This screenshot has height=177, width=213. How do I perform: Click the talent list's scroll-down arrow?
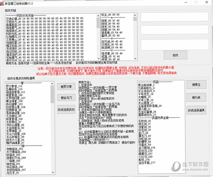(x=98, y=58)
